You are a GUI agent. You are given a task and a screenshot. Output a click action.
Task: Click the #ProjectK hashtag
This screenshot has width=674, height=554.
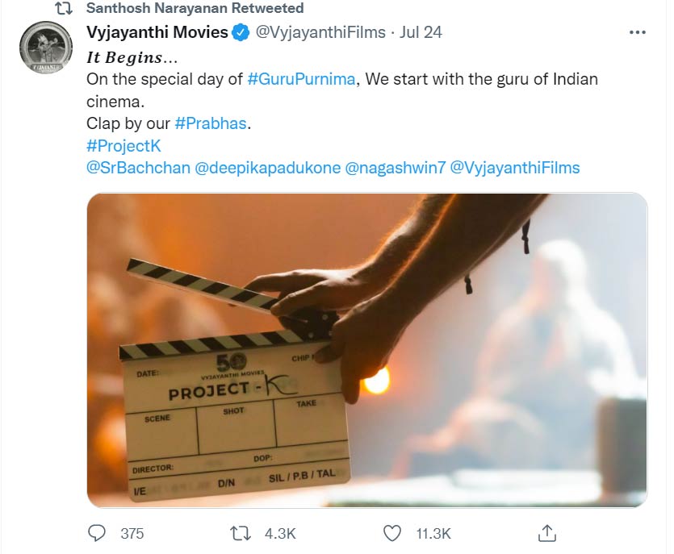(123, 146)
